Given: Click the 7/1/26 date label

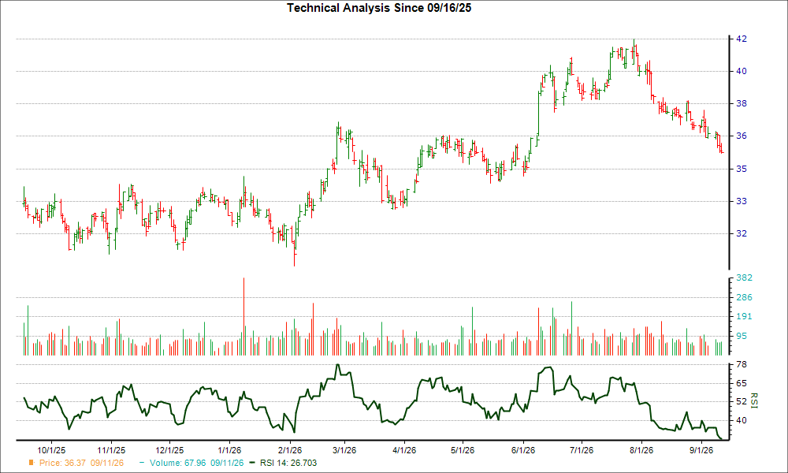Looking at the screenshot, I should pos(581,450).
